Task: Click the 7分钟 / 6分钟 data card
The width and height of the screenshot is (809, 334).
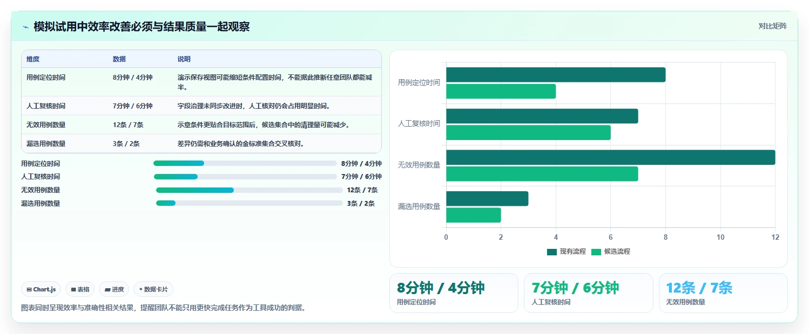Action: click(589, 293)
